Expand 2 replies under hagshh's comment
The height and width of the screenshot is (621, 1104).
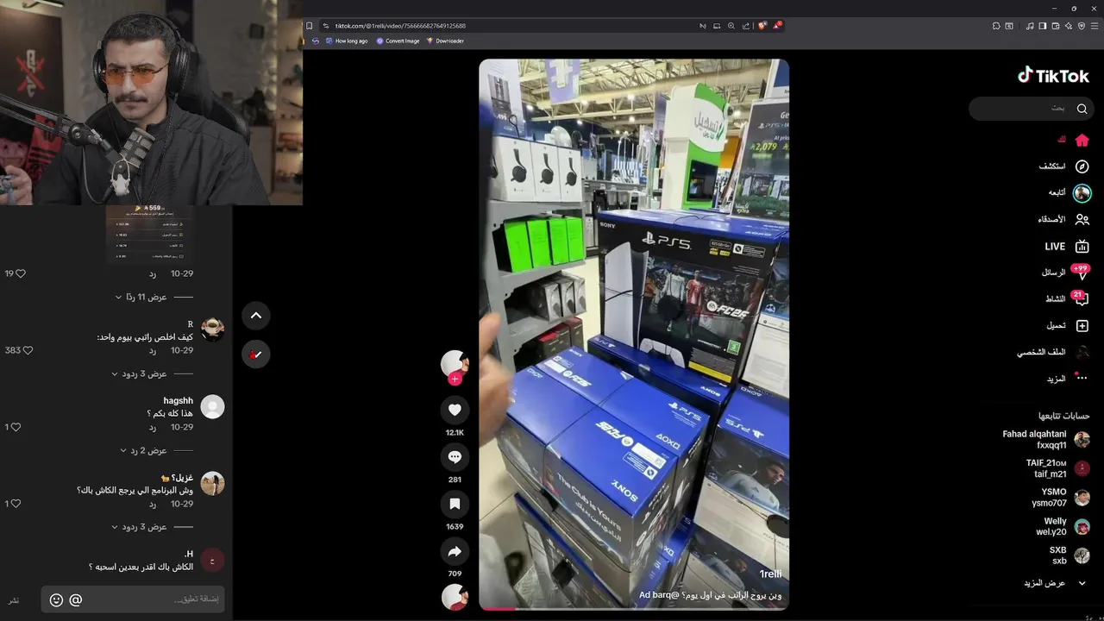point(143,450)
